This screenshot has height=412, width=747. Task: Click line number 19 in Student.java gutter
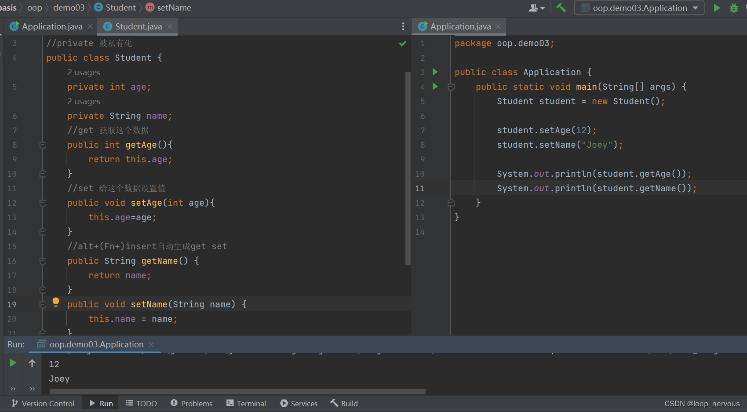coord(12,304)
